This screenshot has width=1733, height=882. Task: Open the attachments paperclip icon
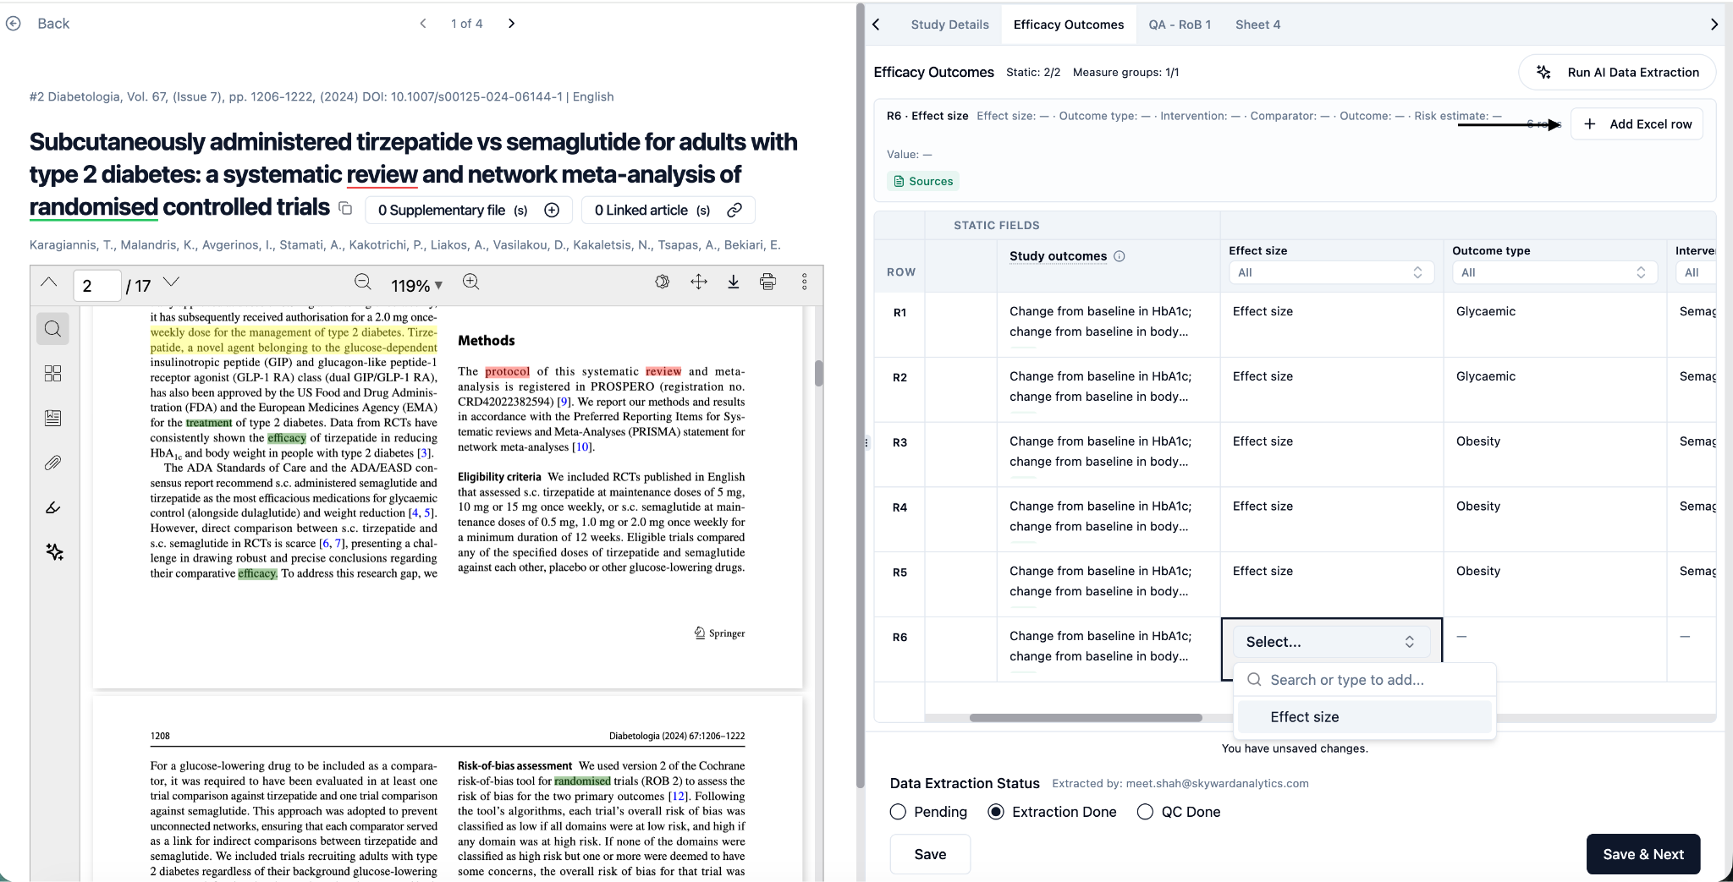52,463
